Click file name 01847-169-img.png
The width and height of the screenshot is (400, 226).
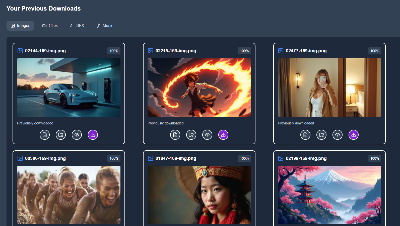[176, 158]
